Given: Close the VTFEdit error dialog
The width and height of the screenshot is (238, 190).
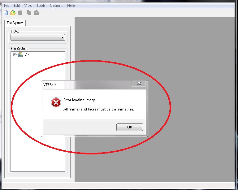Looking at the screenshot, I should point(139,83).
